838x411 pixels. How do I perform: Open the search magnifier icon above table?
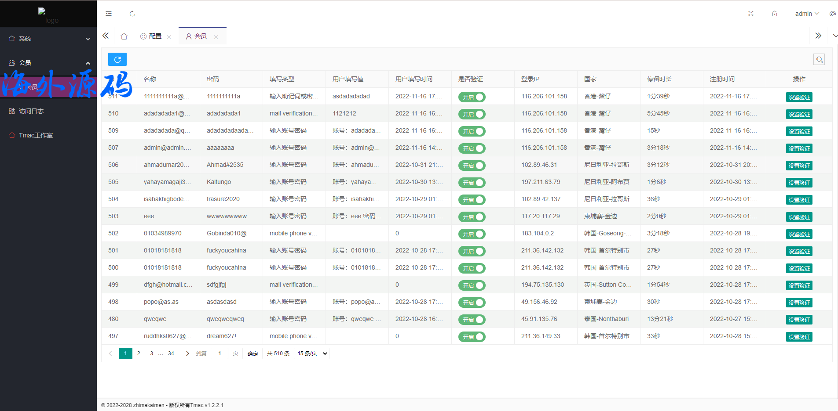[819, 60]
